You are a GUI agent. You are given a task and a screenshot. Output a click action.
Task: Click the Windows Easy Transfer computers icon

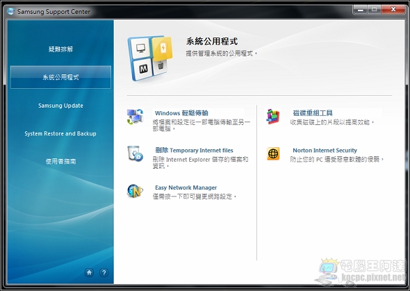(x=135, y=117)
